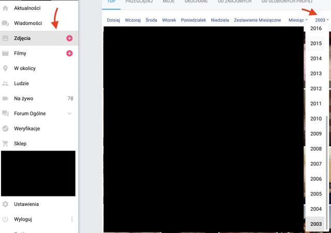
Task: Select year 2008 from the list
Action: point(316,149)
